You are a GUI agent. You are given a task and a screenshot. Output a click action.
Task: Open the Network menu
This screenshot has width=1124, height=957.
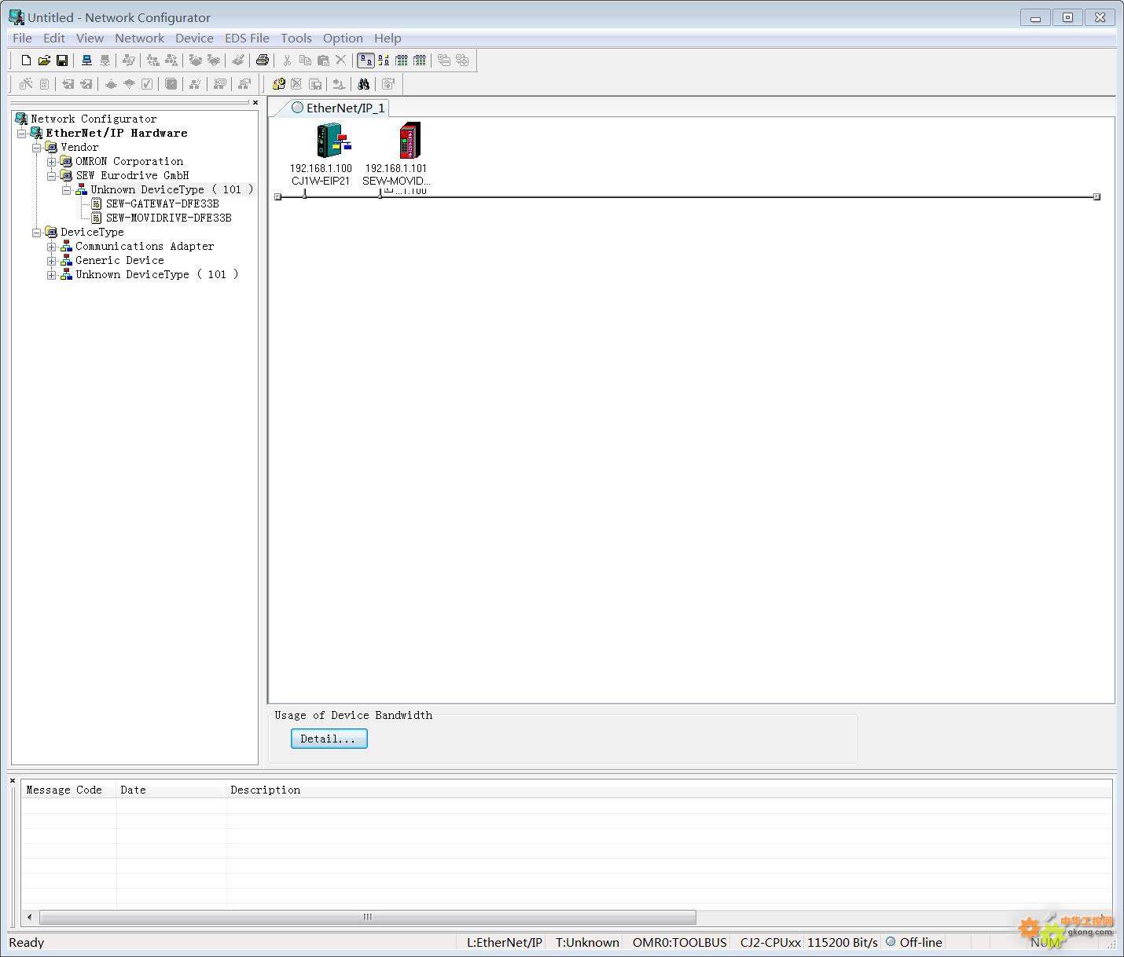[139, 38]
